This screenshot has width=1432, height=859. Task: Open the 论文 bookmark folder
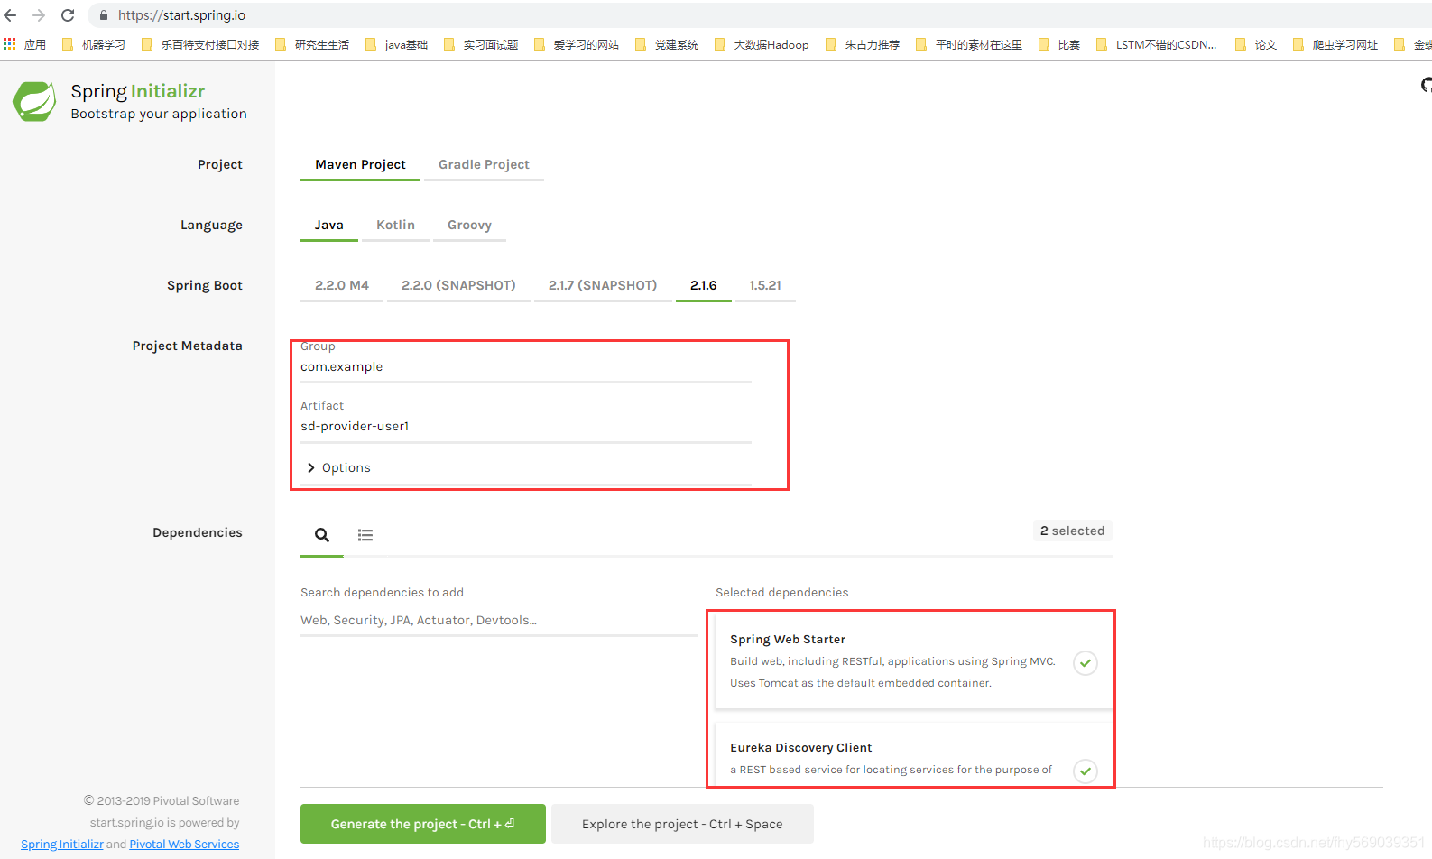(1257, 44)
